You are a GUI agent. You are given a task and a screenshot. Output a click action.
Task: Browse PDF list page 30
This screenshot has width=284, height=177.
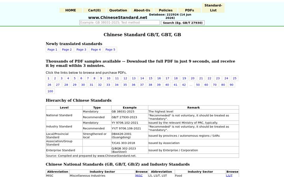pyautogui.click(x=83, y=85)
